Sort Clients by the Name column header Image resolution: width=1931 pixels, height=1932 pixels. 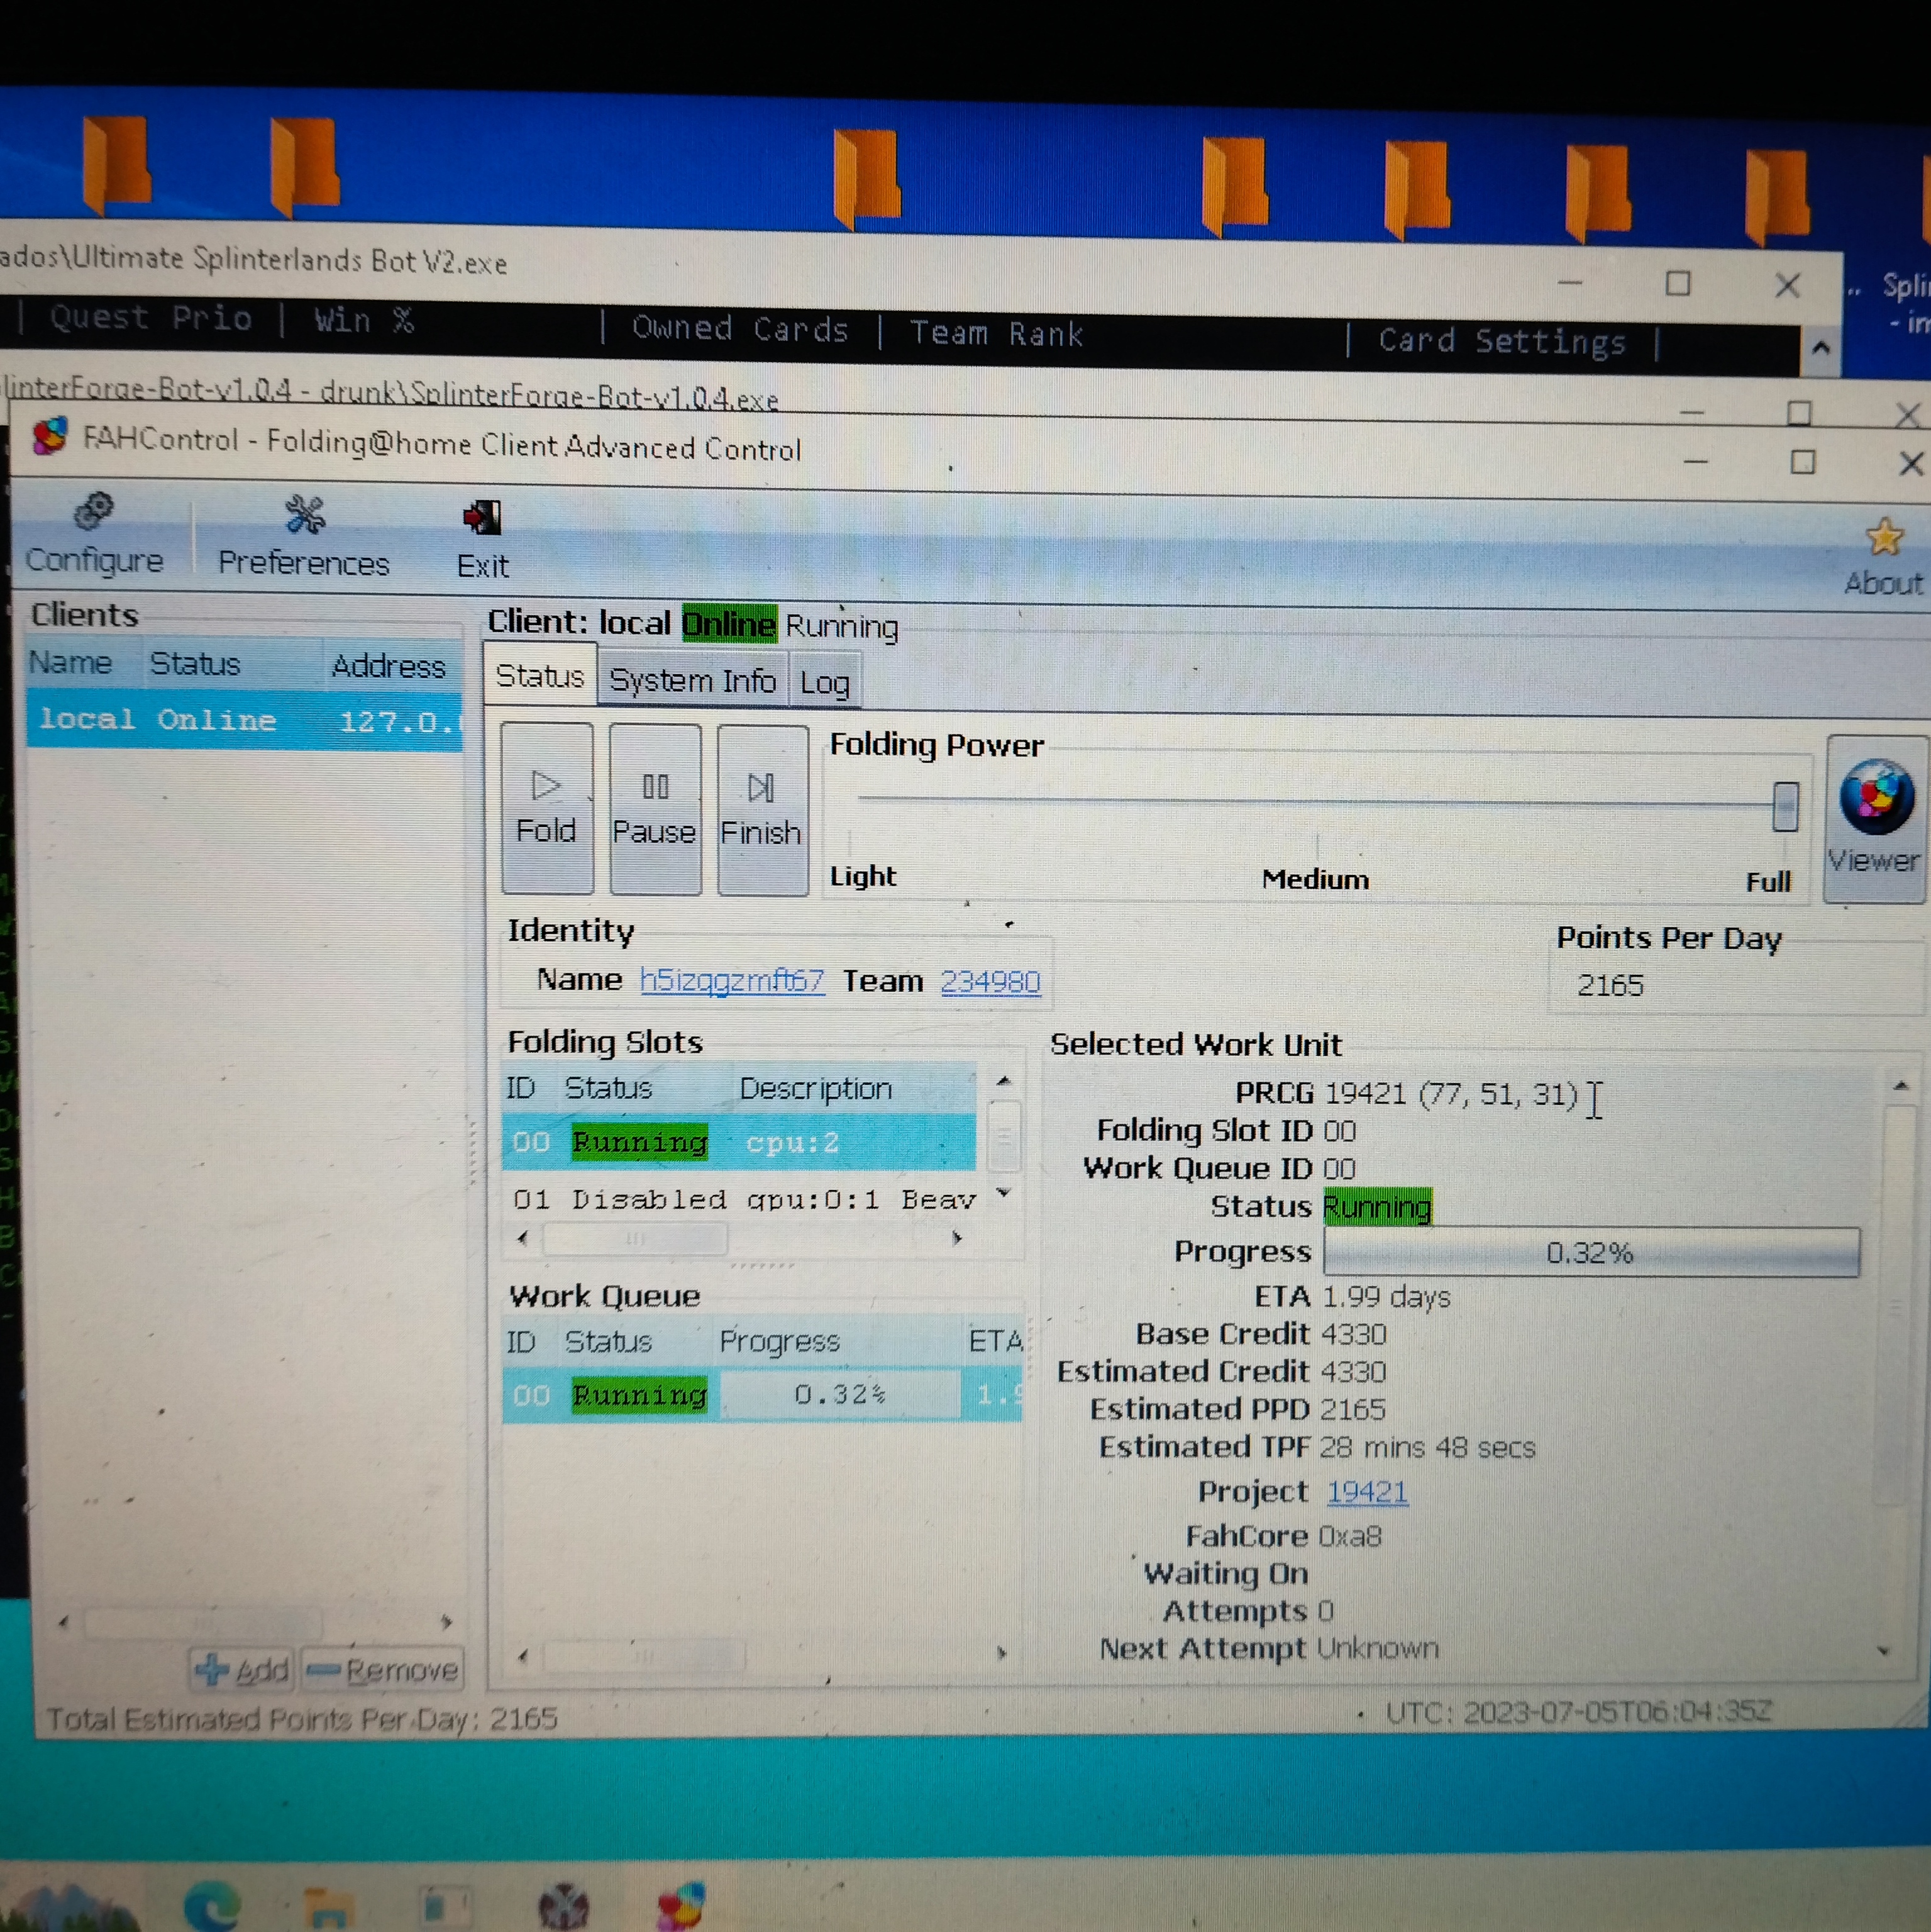click(x=70, y=662)
